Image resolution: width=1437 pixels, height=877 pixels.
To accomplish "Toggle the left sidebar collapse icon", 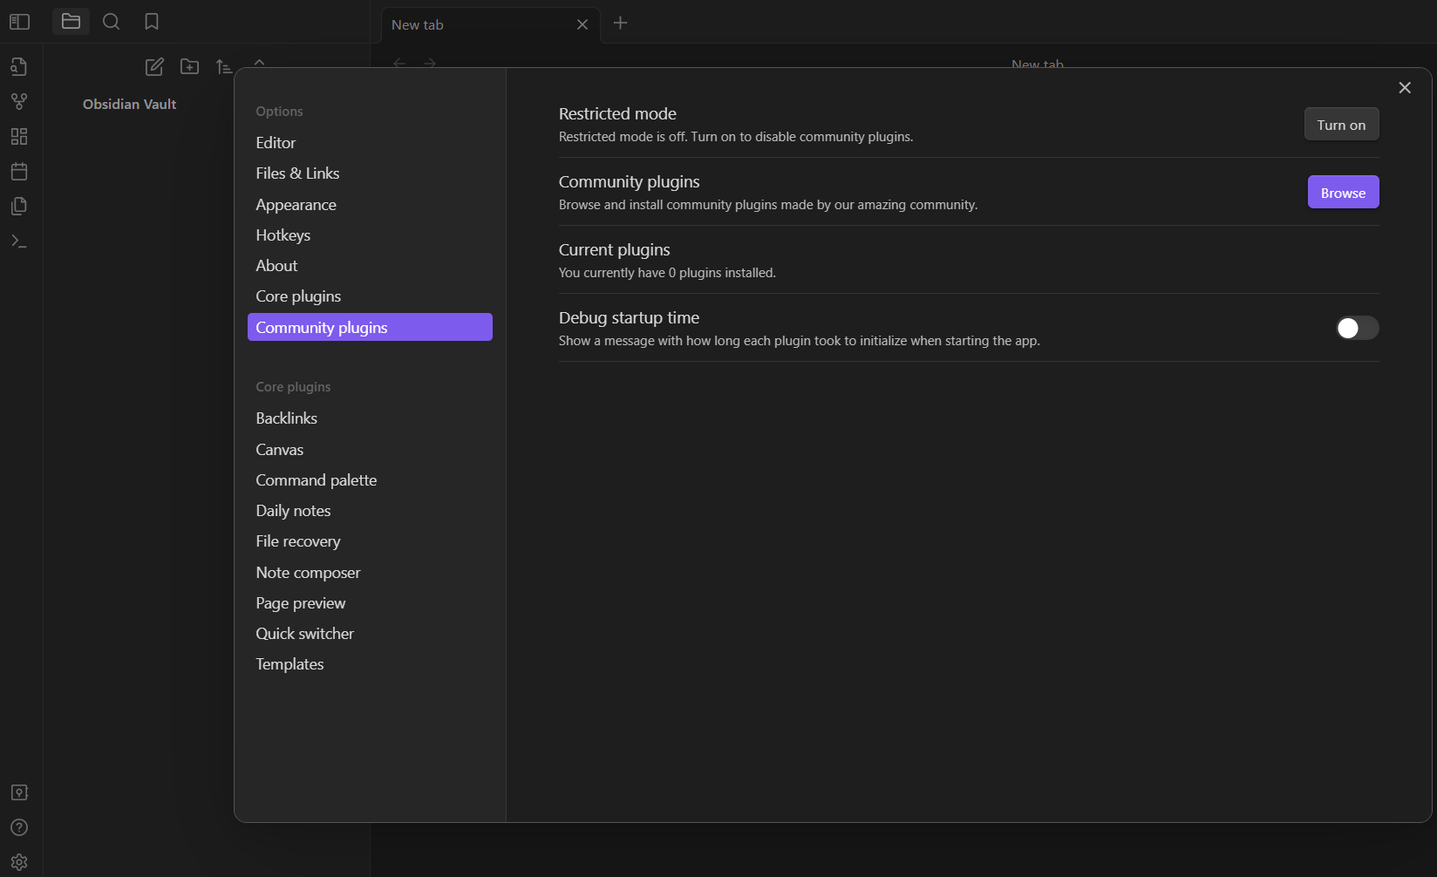I will pyautogui.click(x=19, y=22).
